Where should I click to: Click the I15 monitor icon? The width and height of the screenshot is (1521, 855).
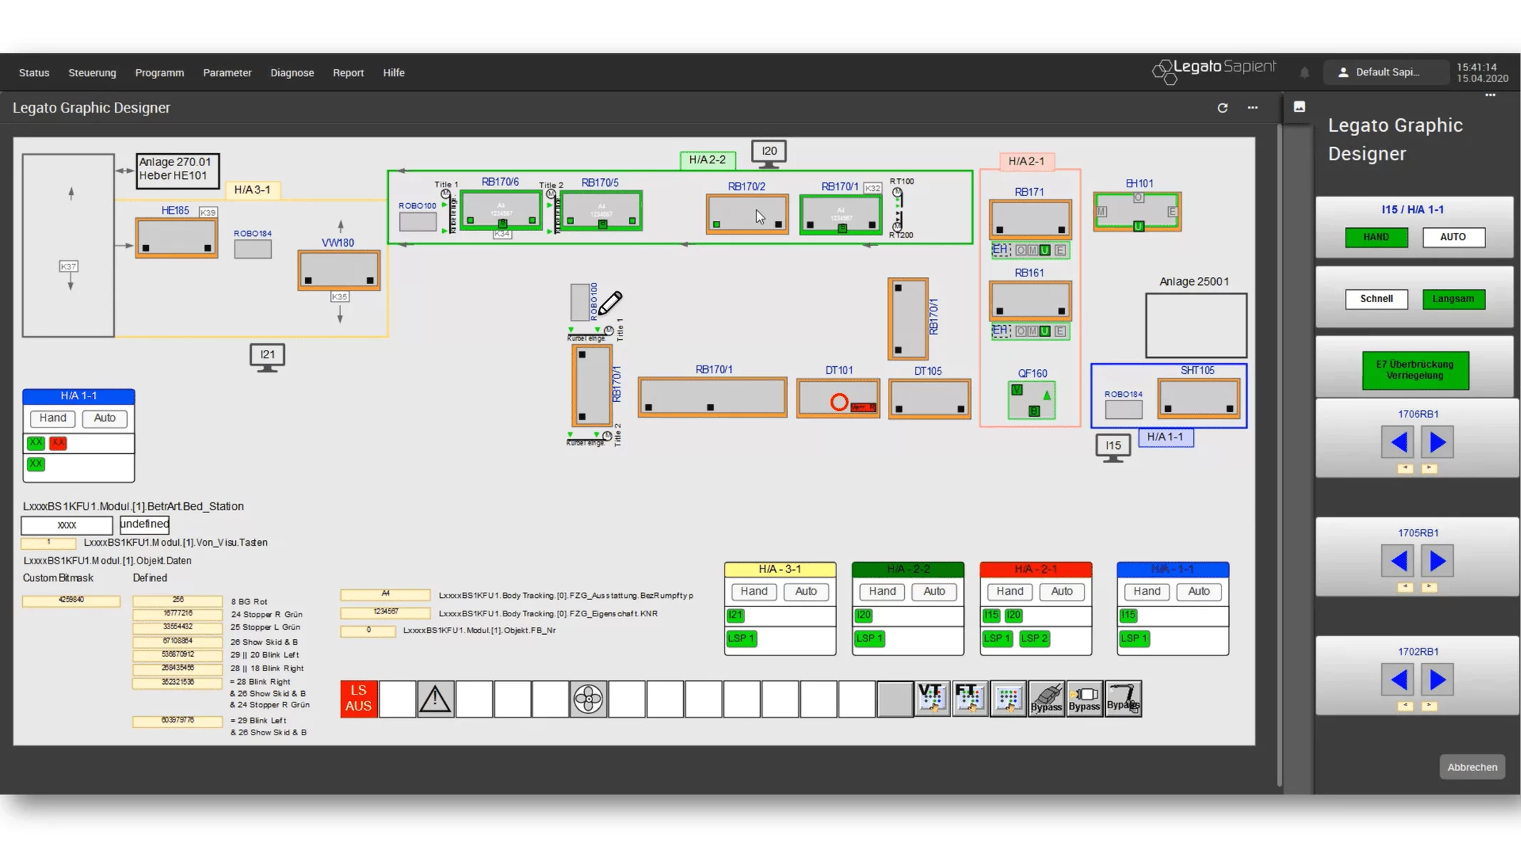(x=1113, y=449)
